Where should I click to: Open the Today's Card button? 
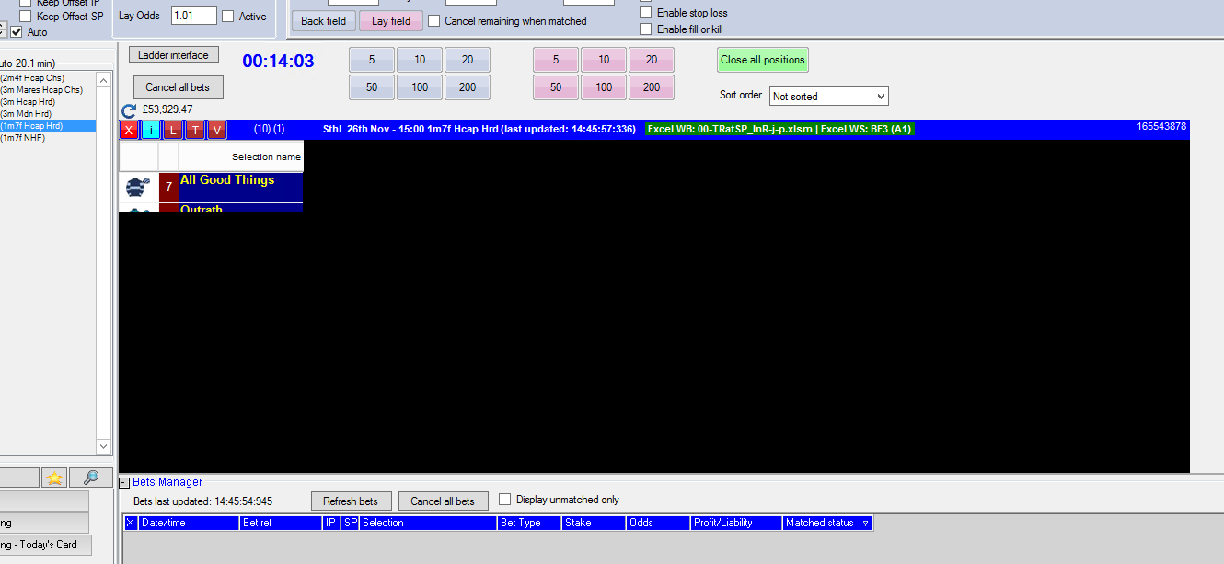click(44, 545)
